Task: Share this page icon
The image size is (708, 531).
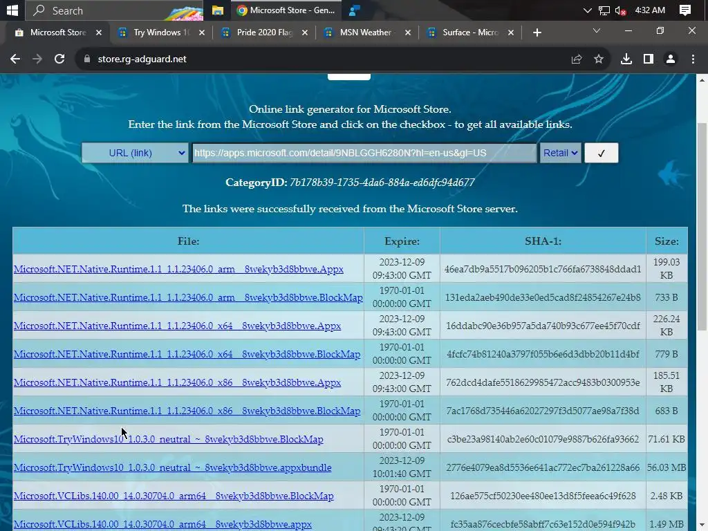Action: 577,59
